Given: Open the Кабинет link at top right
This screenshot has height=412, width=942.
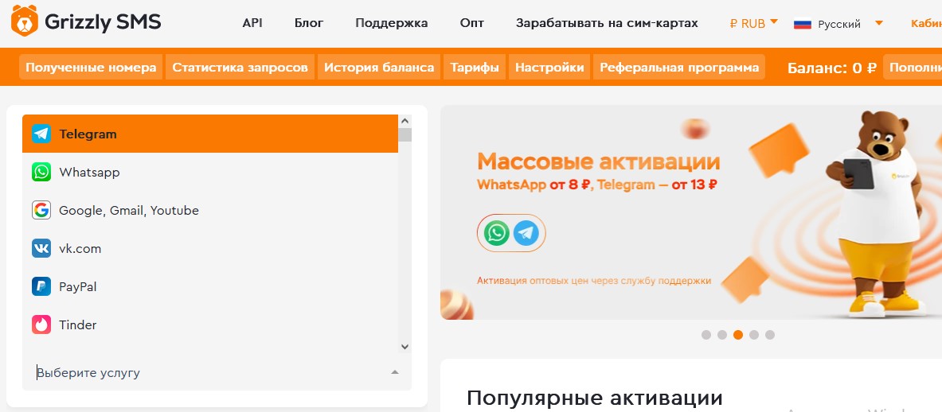Looking at the screenshot, I should (x=926, y=23).
